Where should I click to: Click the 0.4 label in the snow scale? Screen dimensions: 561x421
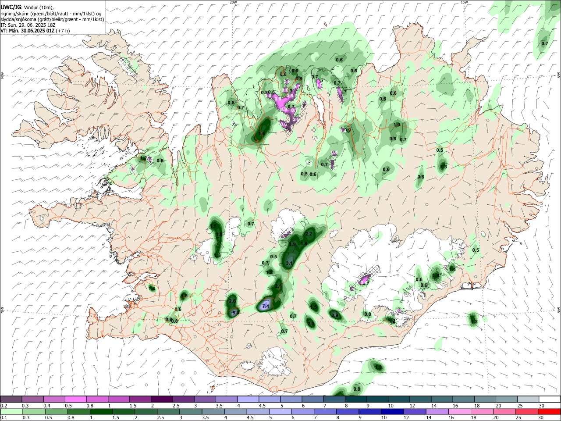[x=46, y=406]
